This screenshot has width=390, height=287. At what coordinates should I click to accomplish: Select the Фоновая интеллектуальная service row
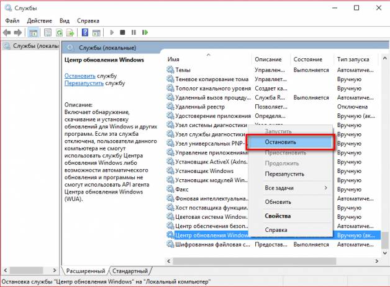[273, 198]
